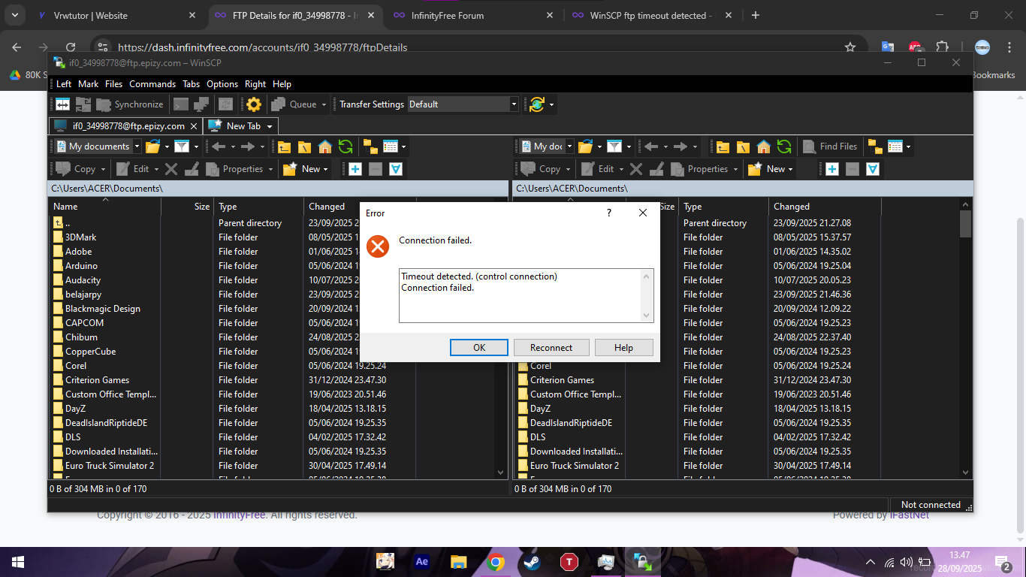
Task: Click left panel Parent Directory icon
Action: tap(284, 147)
